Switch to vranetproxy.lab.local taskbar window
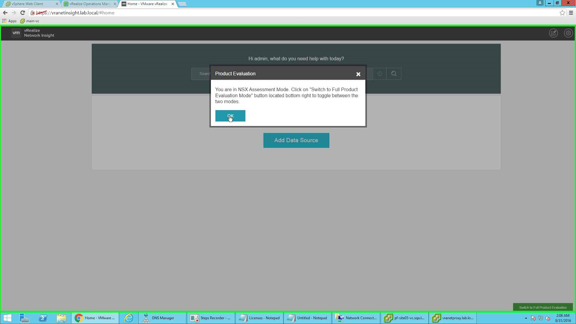 [x=453, y=318]
